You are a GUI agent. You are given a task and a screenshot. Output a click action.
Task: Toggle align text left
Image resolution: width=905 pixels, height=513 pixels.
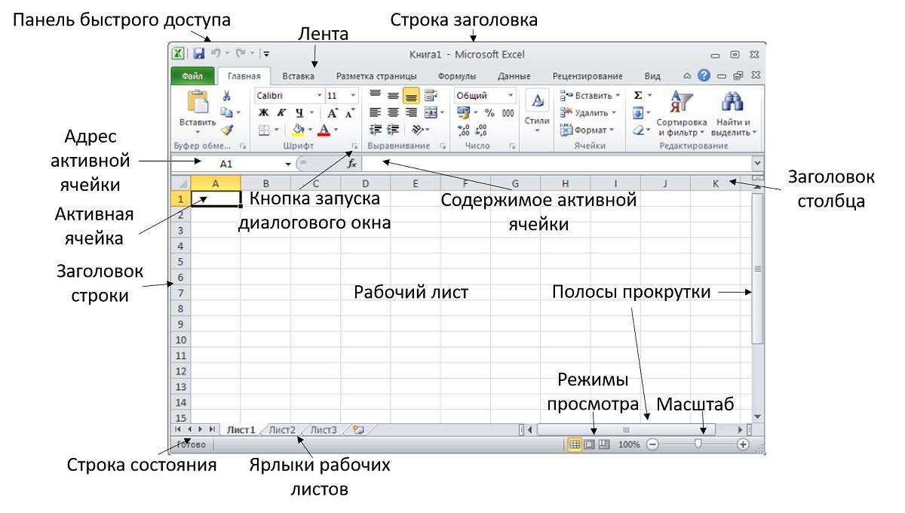[374, 112]
